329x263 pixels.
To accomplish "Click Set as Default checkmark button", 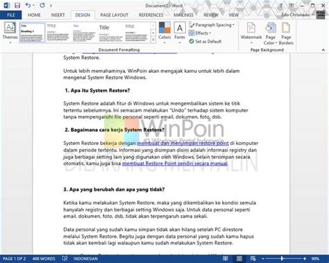I will coord(205,42).
